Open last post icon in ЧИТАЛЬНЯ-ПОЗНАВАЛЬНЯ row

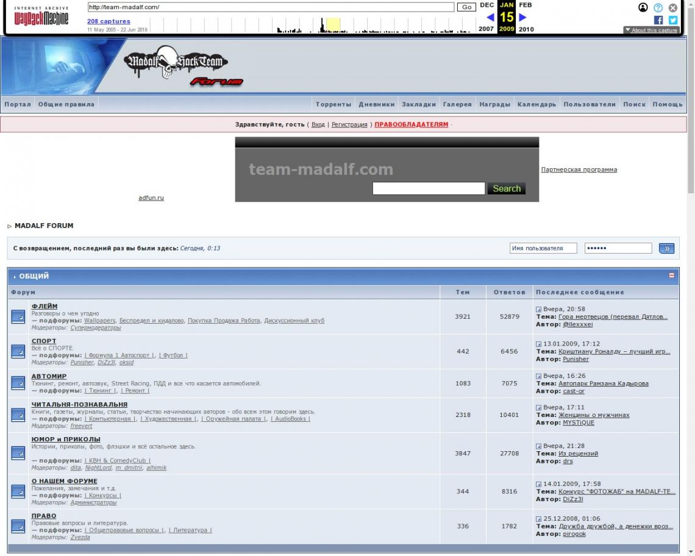538,407
